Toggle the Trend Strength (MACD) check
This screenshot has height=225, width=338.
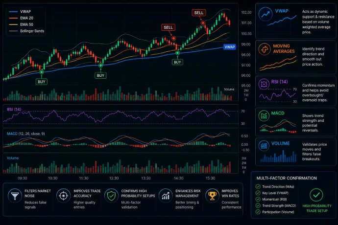click(258, 205)
